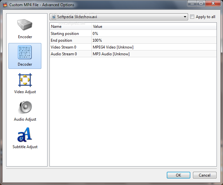Image resolution: width=223 pixels, height=185 pixels.
Task: Maximize the Advanced Options window
Action: click(x=201, y=3)
